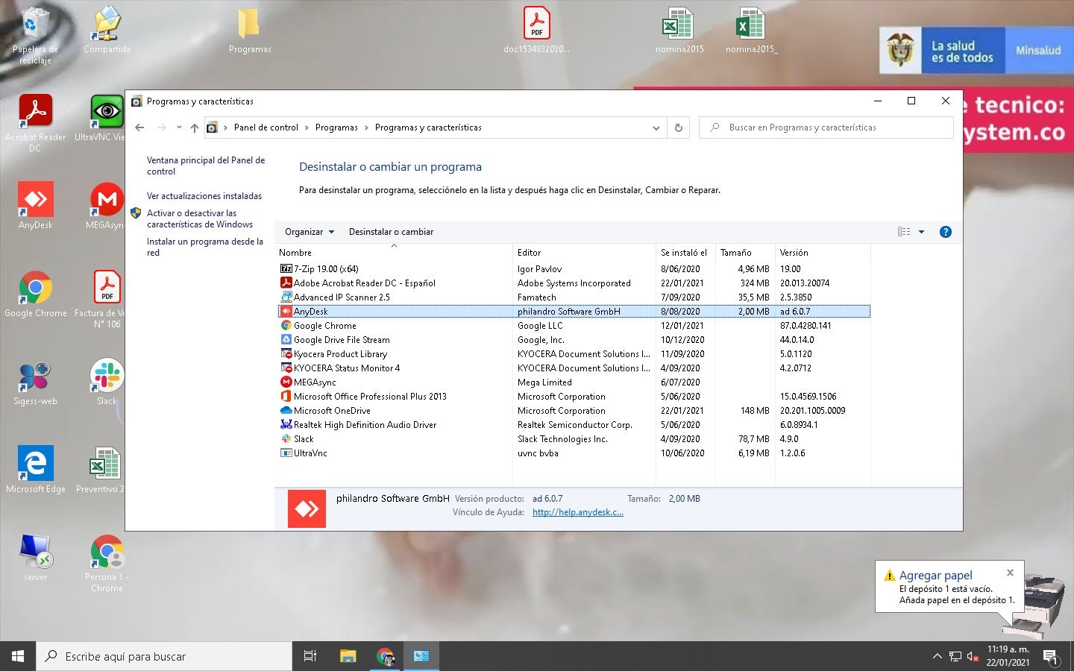The height and width of the screenshot is (671, 1074).
Task: Switch to Chrome on the taskbar
Action: (385, 656)
